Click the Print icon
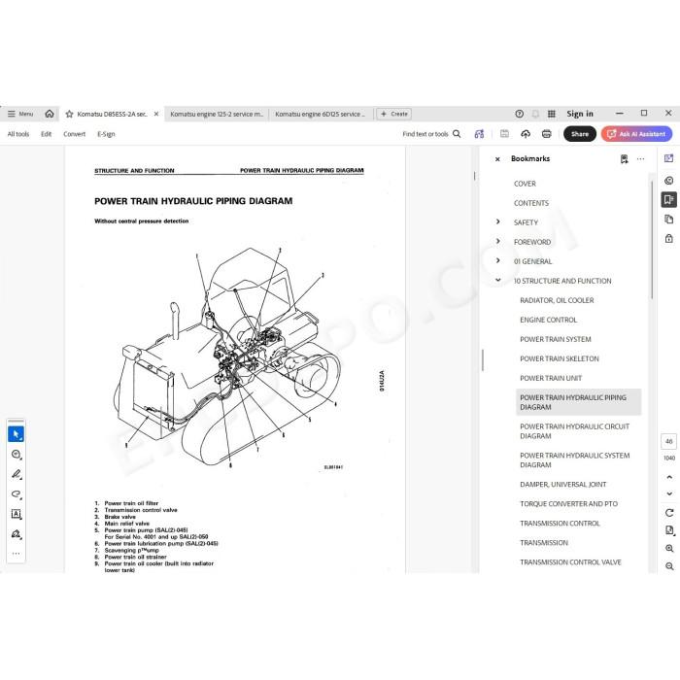This screenshot has height=680, width=680. pyautogui.click(x=546, y=134)
